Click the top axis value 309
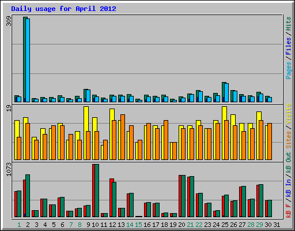Image resolution: width=295 pixels, height=231 pixels. [x=9, y=21]
